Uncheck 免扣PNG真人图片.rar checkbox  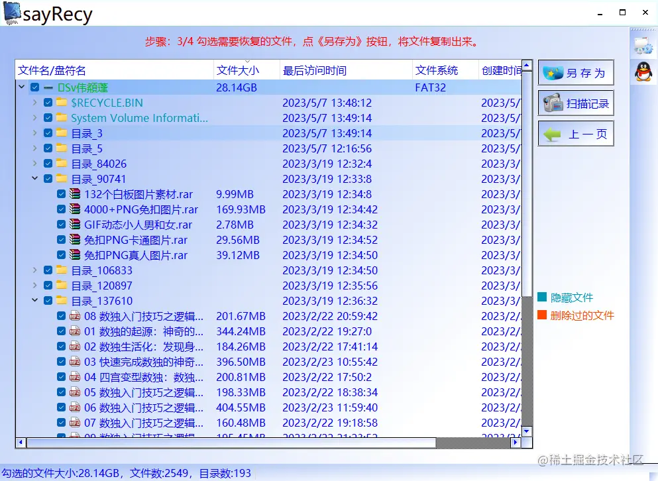pyautogui.click(x=61, y=255)
